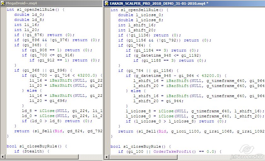Screen dimensions: 265x161
Task: Click 'if (gi_348) {' line
Action: click(30, 45)
